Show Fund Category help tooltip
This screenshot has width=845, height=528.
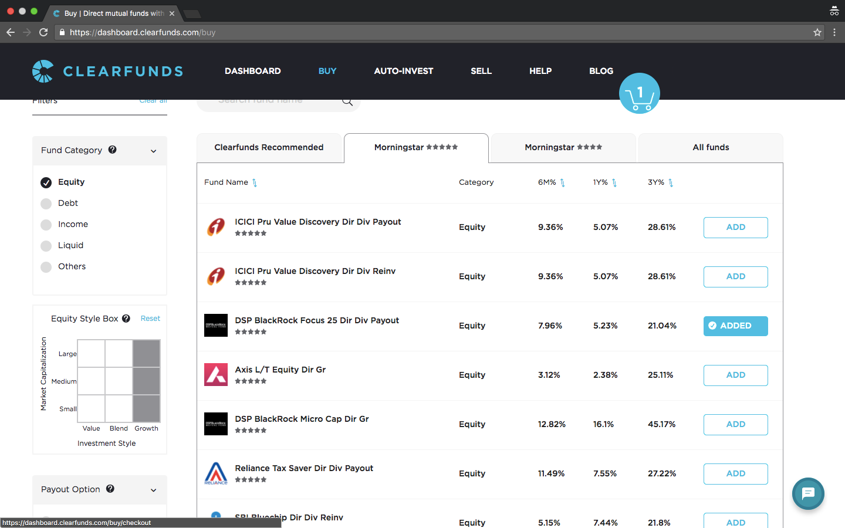pyautogui.click(x=113, y=150)
